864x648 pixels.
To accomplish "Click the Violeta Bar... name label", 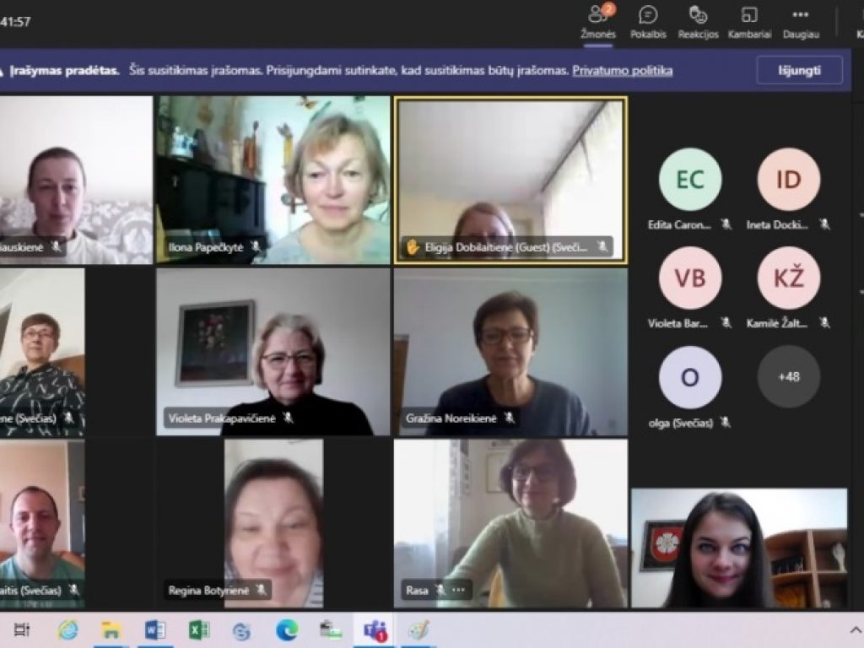I will (678, 323).
